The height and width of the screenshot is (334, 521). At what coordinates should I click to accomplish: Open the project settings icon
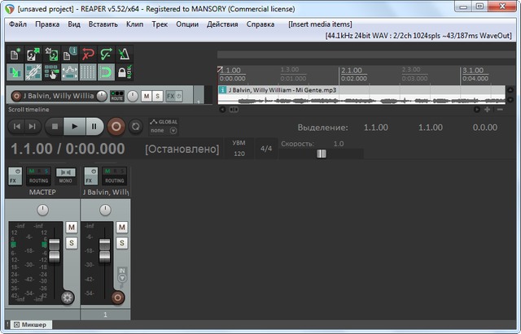(68, 54)
